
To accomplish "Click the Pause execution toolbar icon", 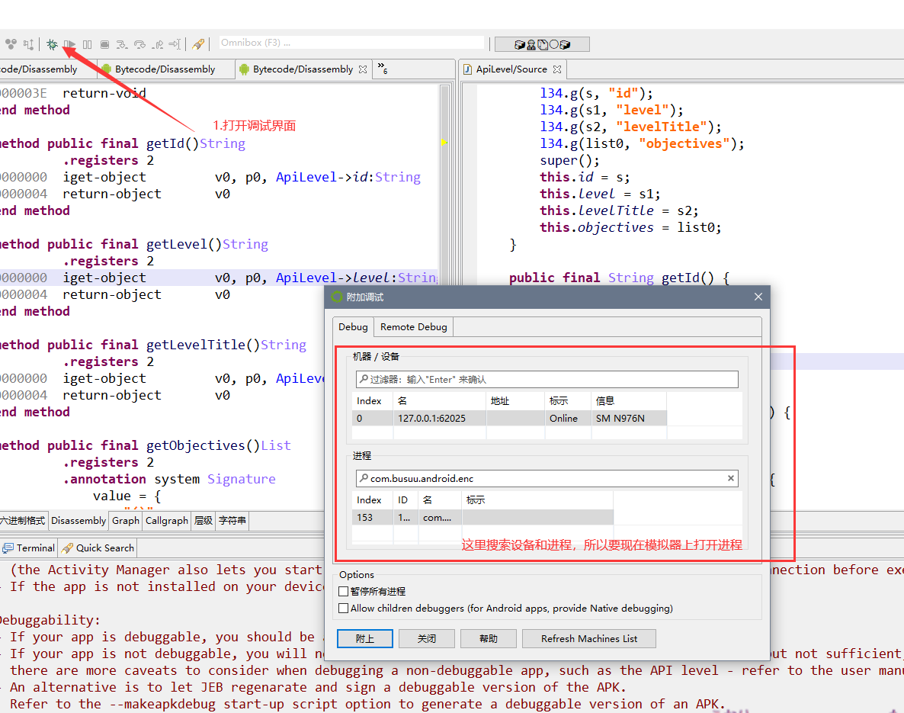I will pyautogui.click(x=87, y=44).
